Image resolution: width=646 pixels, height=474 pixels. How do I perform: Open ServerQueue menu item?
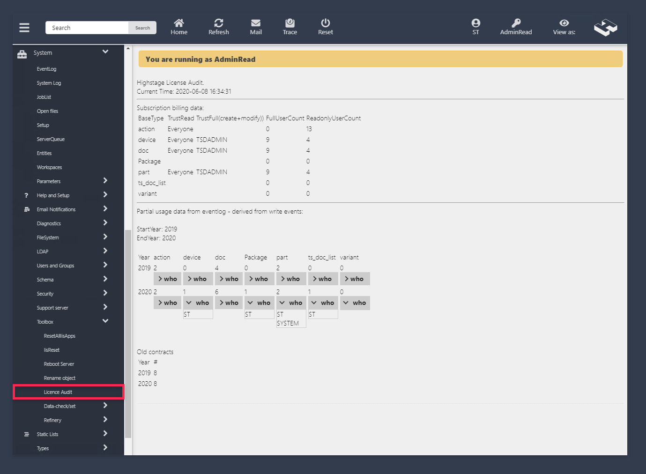[x=51, y=139]
